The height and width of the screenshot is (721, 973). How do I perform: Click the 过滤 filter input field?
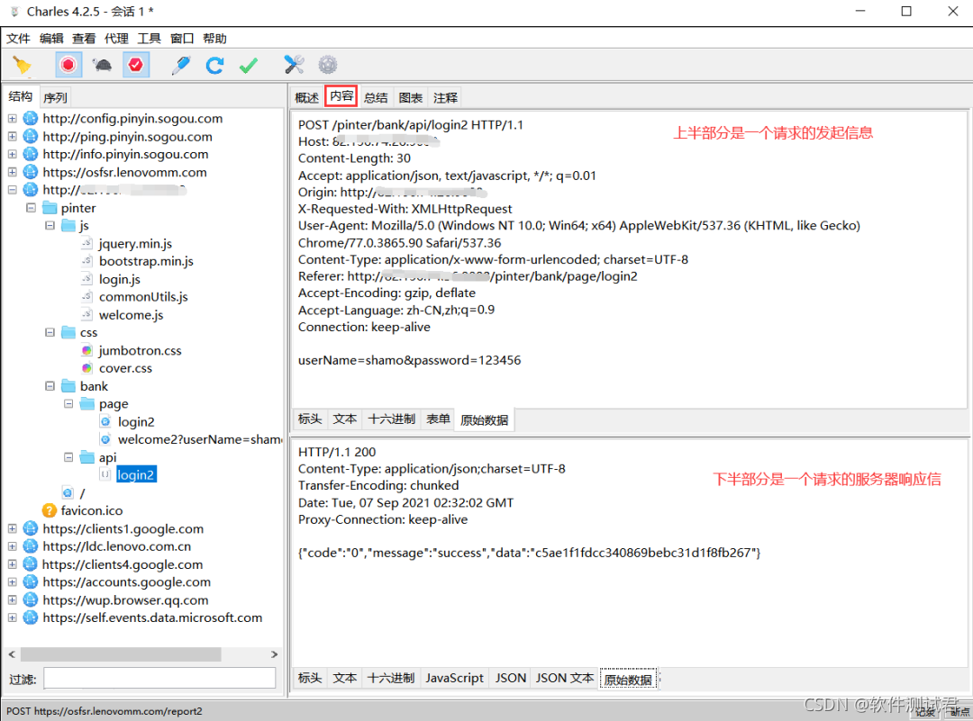[x=159, y=678]
